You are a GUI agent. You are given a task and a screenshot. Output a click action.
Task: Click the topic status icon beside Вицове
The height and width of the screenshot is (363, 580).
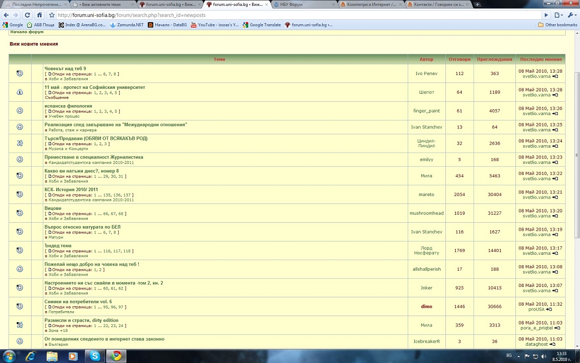20,213
